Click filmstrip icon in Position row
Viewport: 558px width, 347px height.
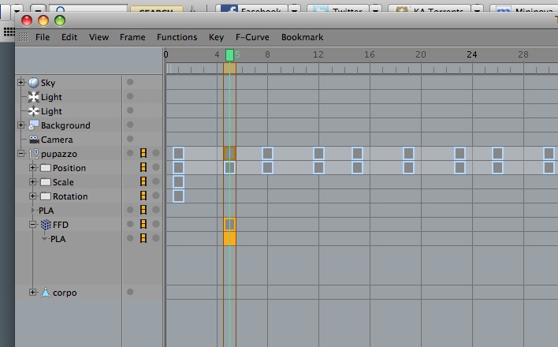143,167
